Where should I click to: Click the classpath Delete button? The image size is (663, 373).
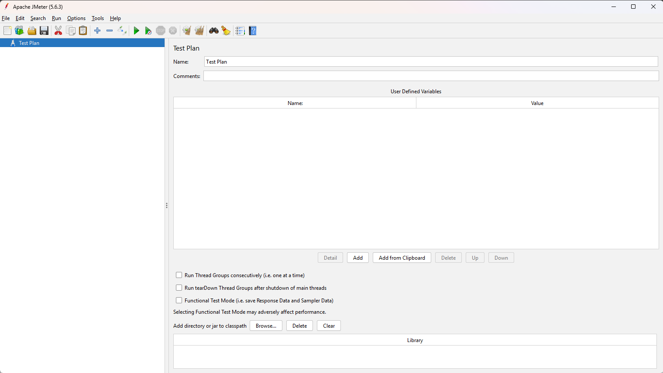[x=299, y=326]
